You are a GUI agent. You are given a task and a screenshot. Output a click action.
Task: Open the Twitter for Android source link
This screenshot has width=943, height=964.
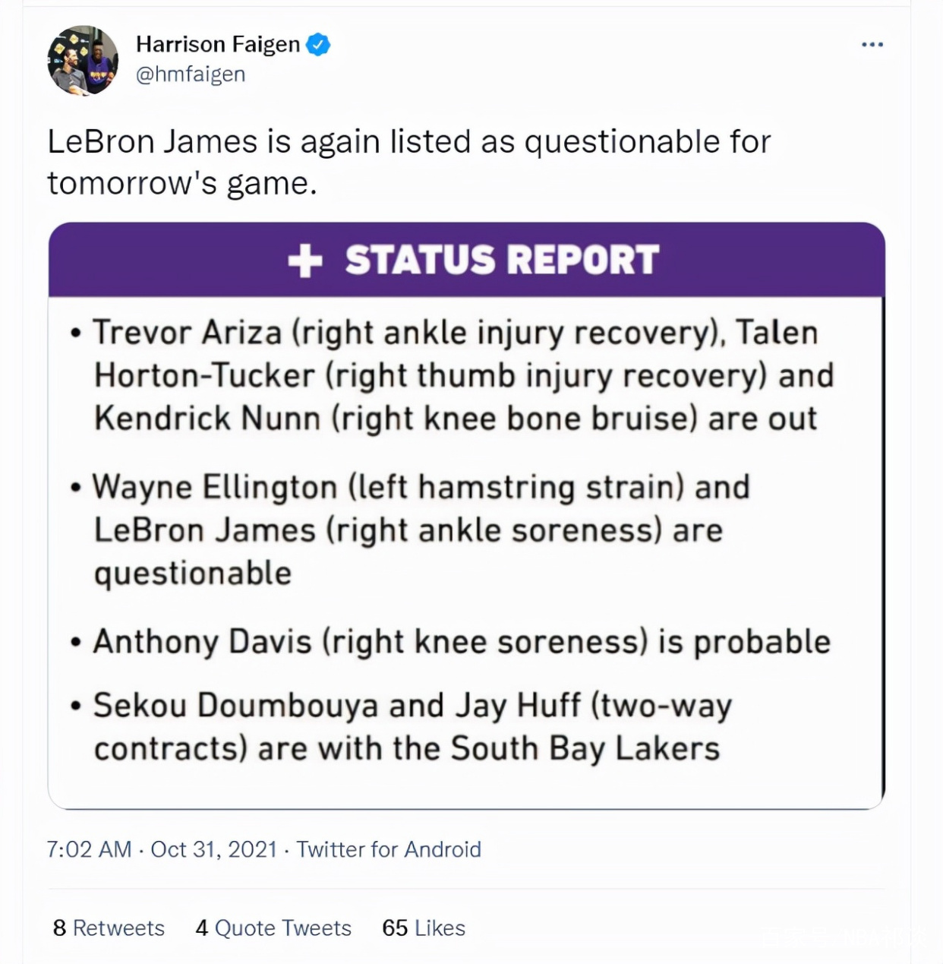(x=389, y=849)
